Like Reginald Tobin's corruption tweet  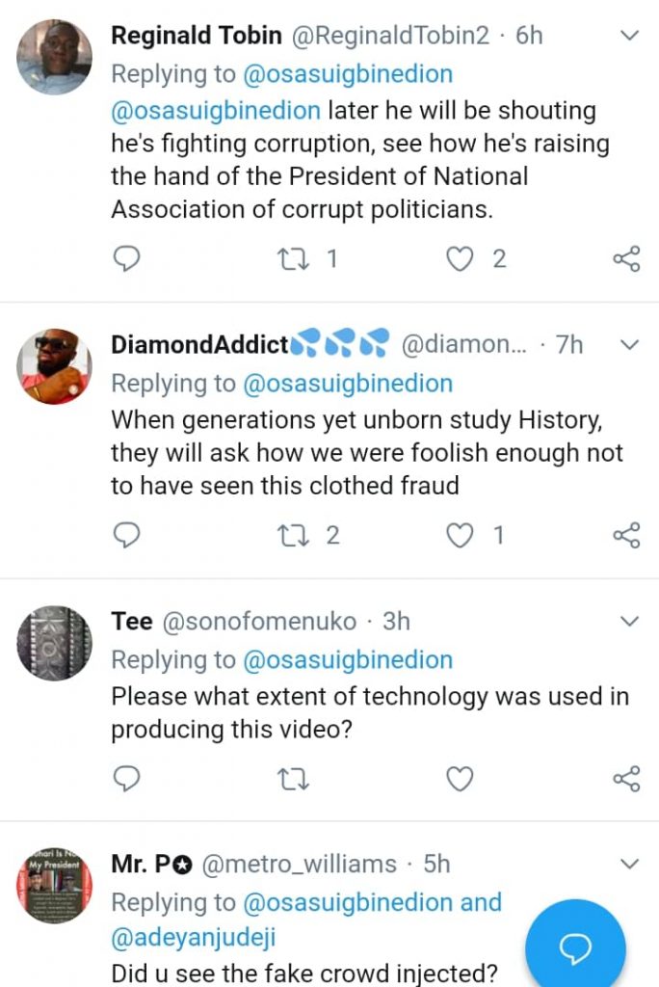tap(462, 258)
